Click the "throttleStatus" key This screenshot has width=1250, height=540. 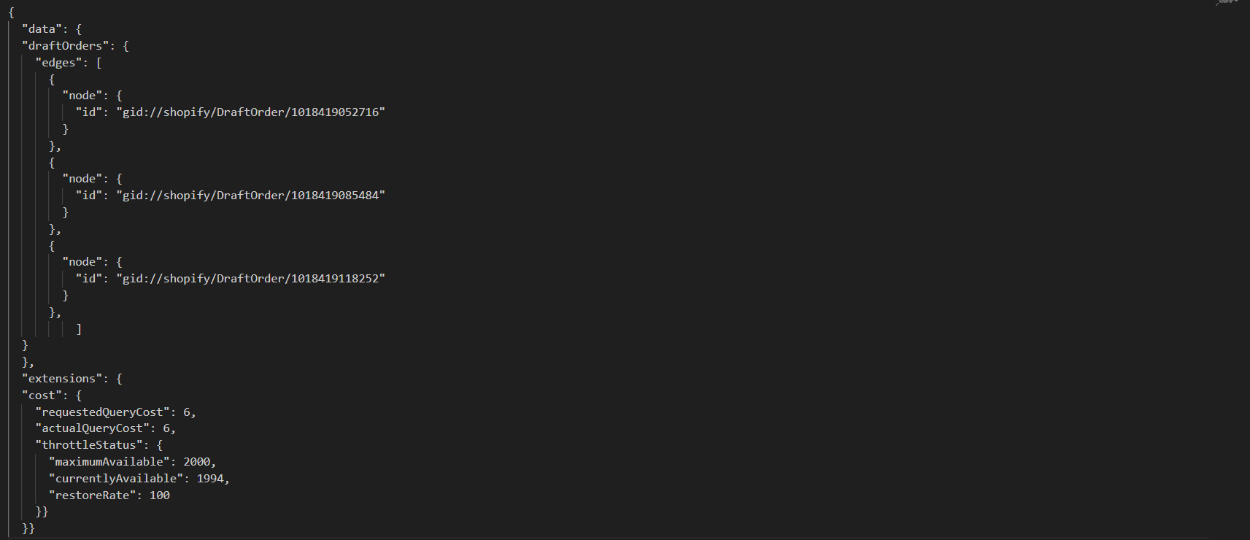89,445
